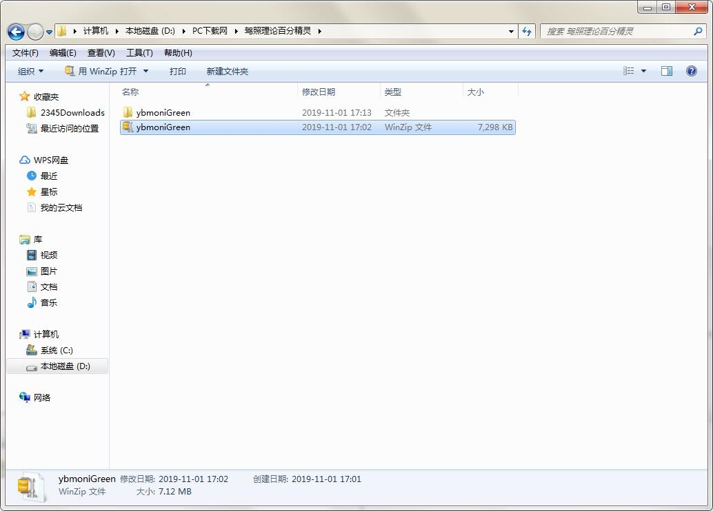Open the dropdown arrow beside 用 WinZip 打开
This screenshot has width=713, height=511.
(x=145, y=71)
